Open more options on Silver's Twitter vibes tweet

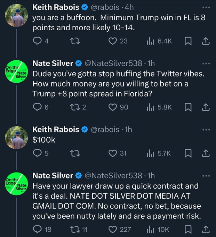206,63
